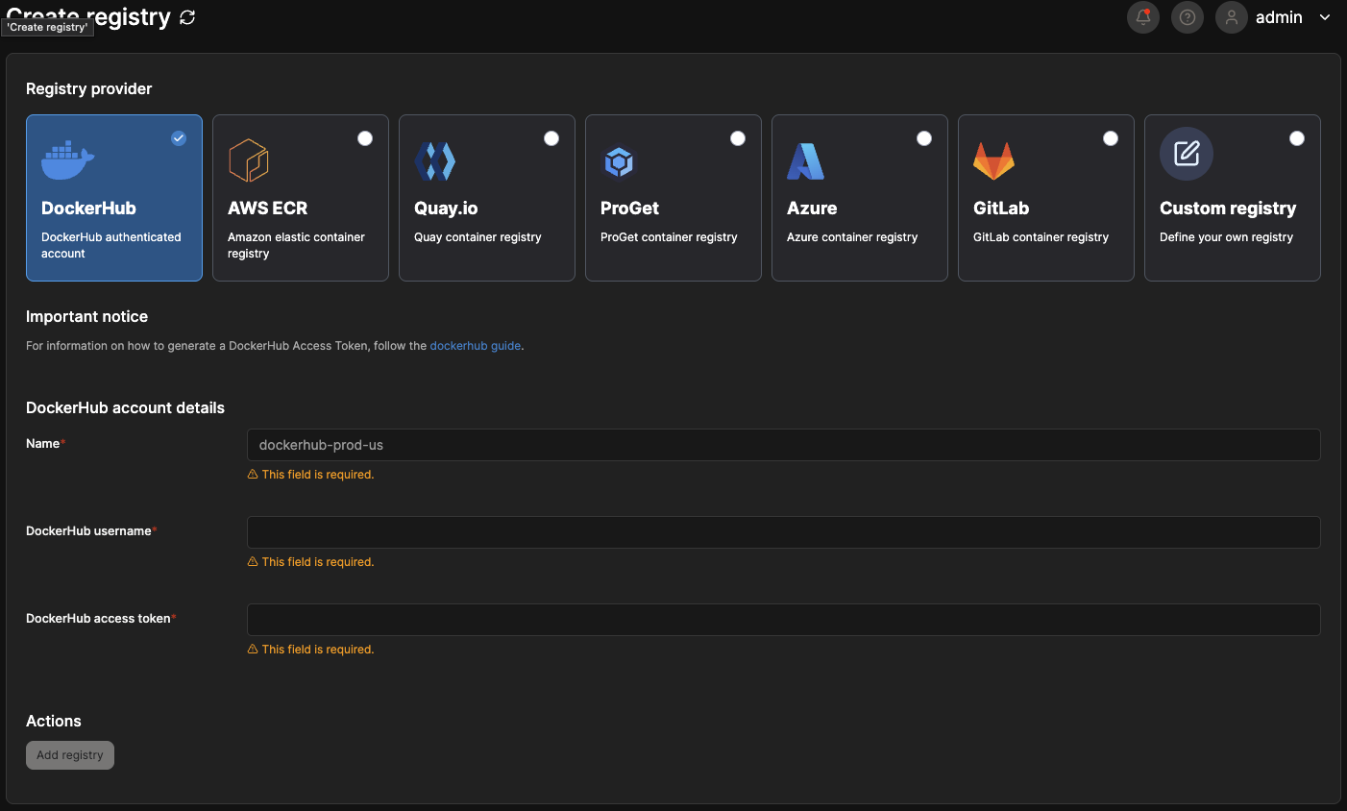Toggle the DockerHub selected checkmark
This screenshot has width=1347, height=811.
179,138
